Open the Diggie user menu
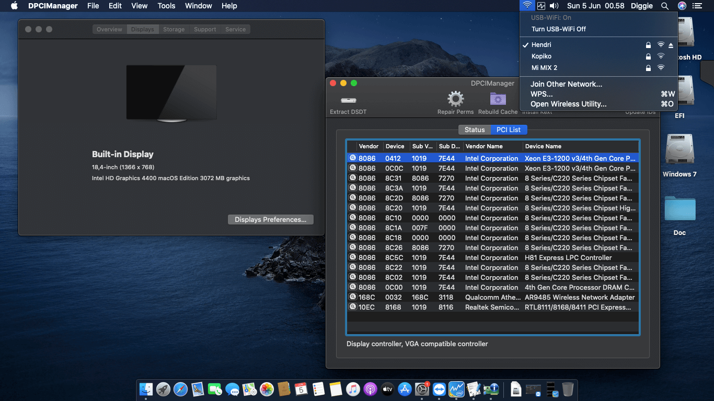The image size is (714, 401). pyautogui.click(x=642, y=6)
